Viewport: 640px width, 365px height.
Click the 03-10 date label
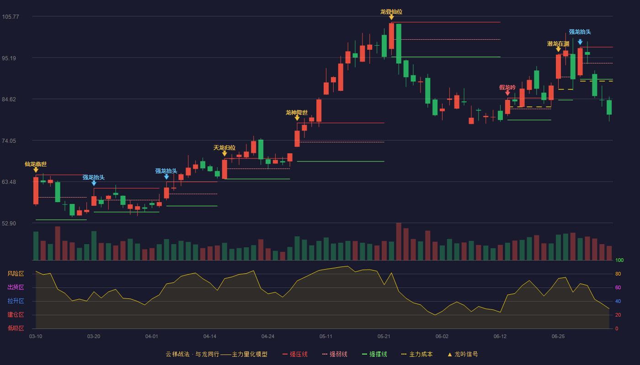[36, 336]
